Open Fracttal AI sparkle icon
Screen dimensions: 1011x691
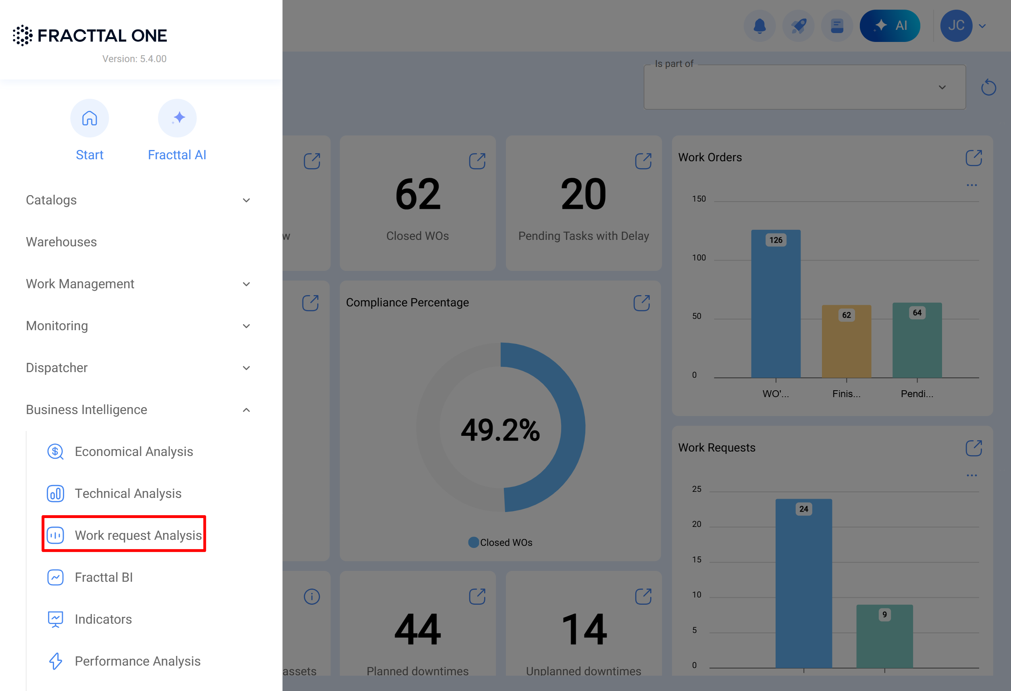(x=177, y=118)
